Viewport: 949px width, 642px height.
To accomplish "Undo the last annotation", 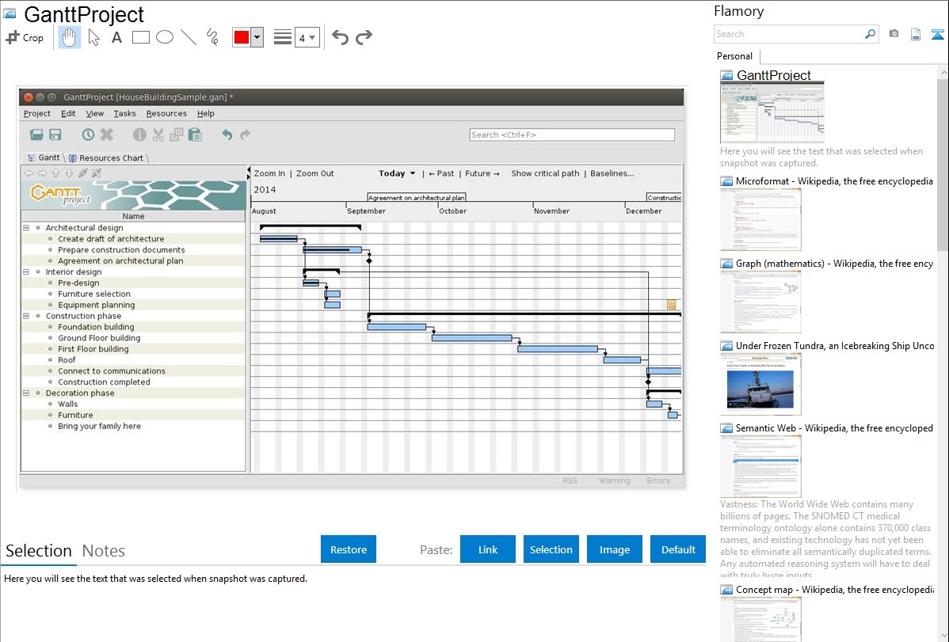I will coord(340,37).
